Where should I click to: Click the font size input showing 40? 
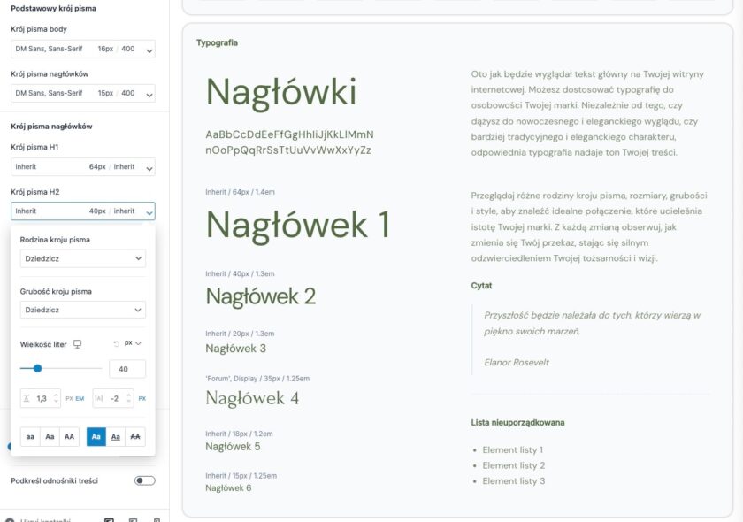[x=126, y=369]
